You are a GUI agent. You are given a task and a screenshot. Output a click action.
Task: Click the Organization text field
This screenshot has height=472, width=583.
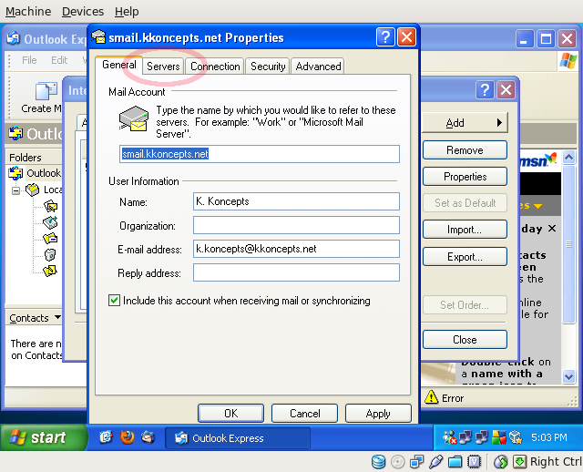(296, 225)
